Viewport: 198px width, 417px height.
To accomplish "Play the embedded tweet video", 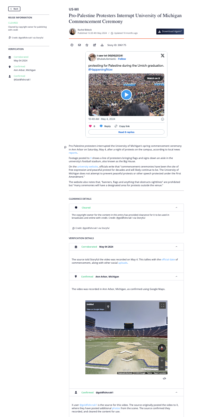I will click(126, 95).
